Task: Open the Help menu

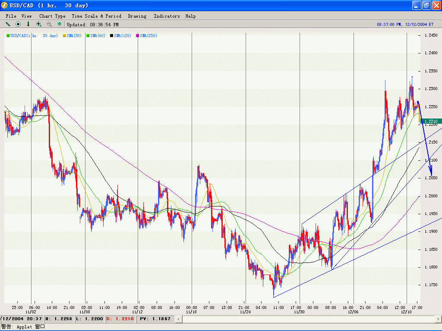Action: [190, 16]
